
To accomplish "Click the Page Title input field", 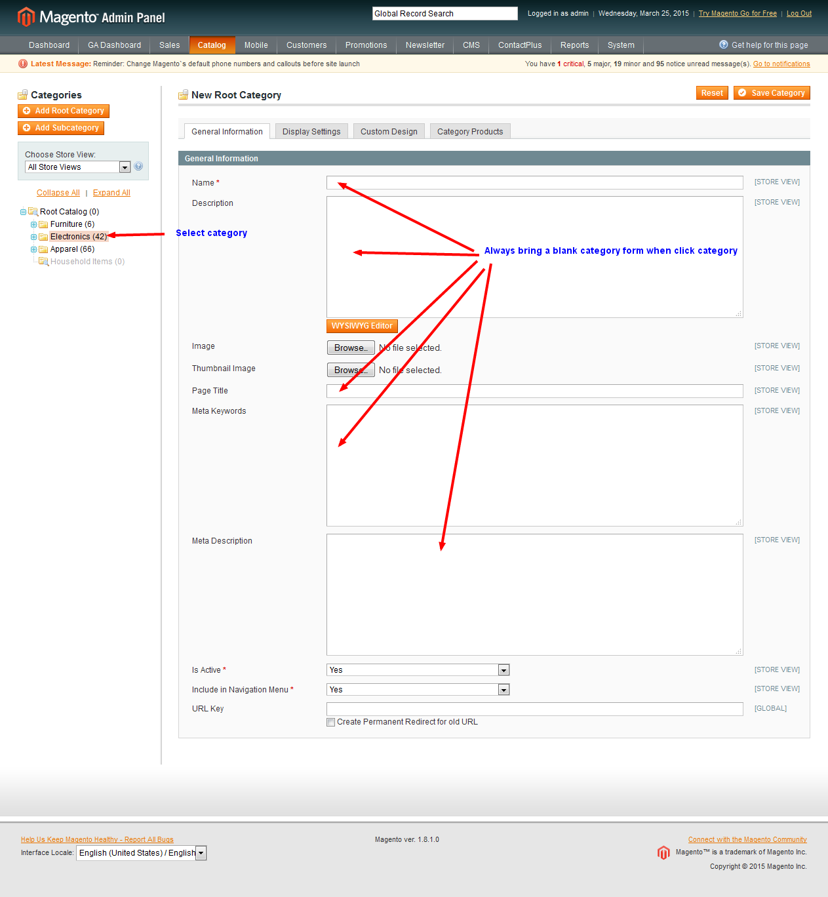I will pyautogui.click(x=535, y=391).
